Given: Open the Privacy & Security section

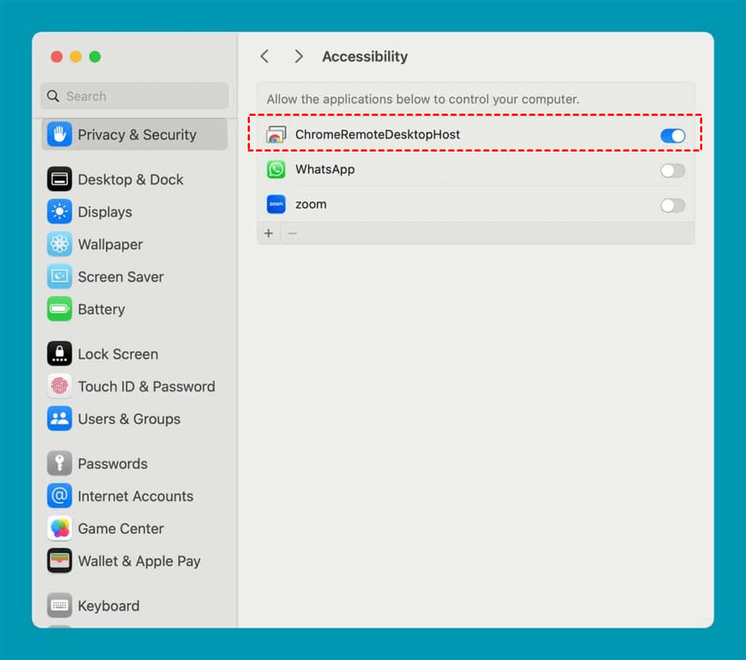Looking at the screenshot, I should coord(135,135).
